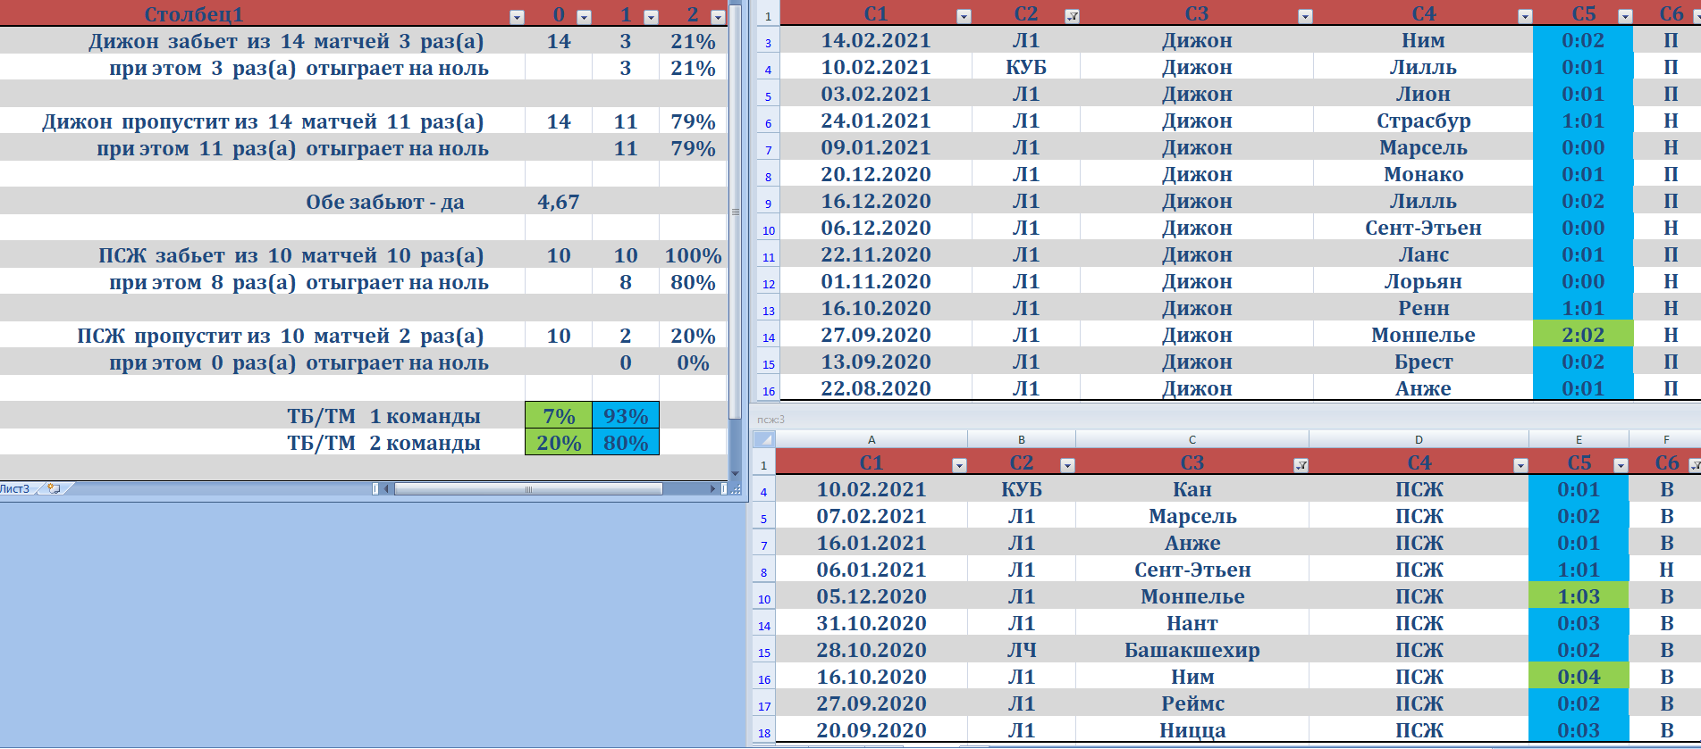The width and height of the screenshot is (1701, 749).
Task: Click opponent cell Страсбур
Action: (1423, 121)
